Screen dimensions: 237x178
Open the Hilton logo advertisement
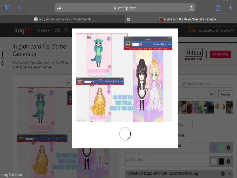coord(194,55)
